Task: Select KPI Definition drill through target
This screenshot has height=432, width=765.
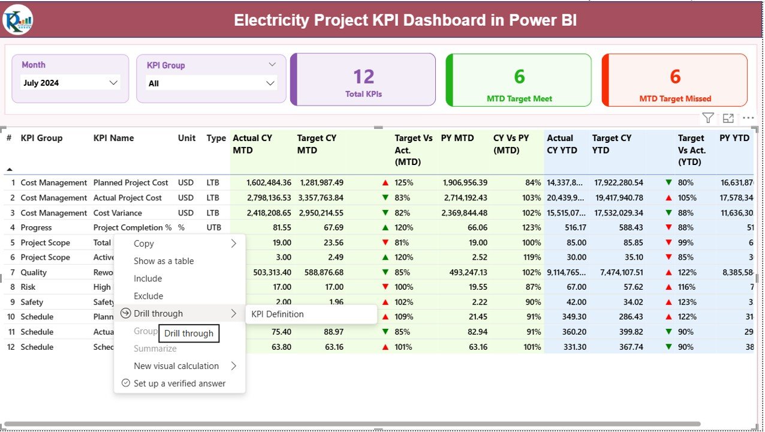Action: click(278, 314)
